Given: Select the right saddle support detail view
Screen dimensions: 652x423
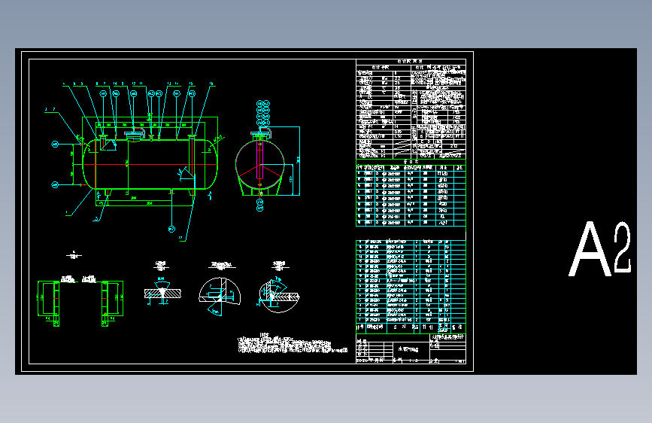Looking at the screenshot, I should tap(112, 303).
